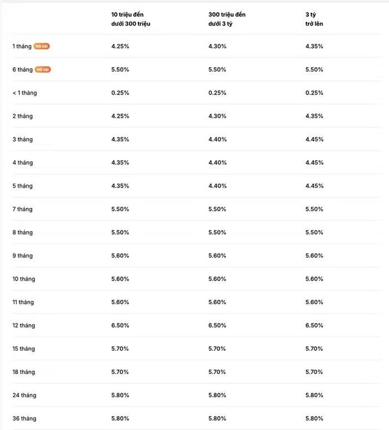
Task: Click 4.40% in the 5 tháng row
Action: pyautogui.click(x=217, y=186)
